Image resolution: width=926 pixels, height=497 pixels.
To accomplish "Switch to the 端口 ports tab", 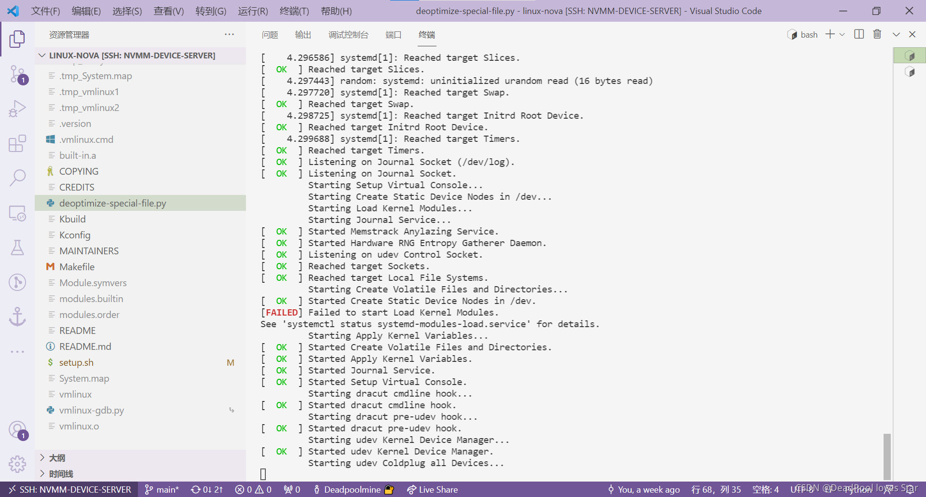I will [393, 35].
